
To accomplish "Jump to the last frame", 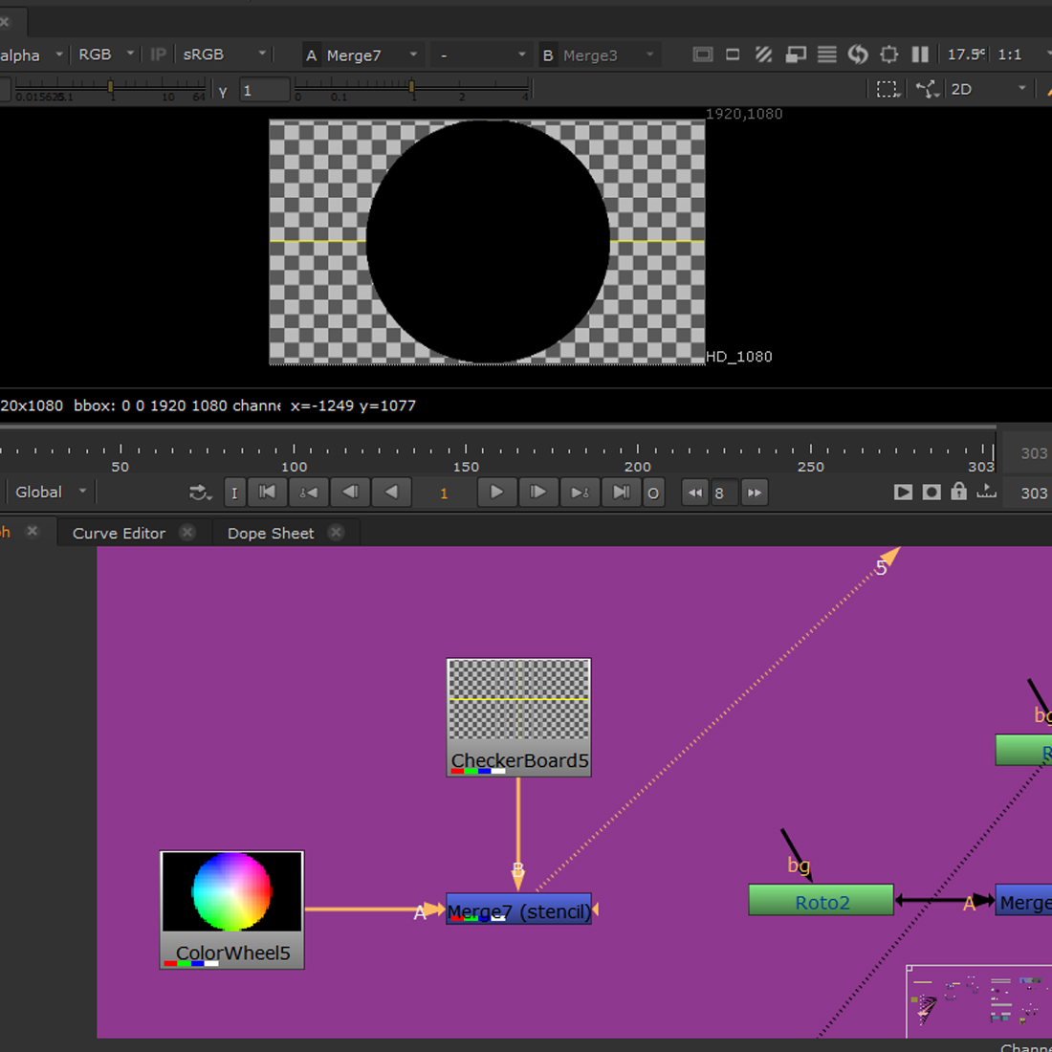I will coord(621,493).
